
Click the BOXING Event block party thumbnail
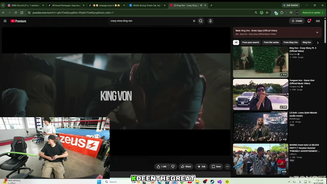(261, 159)
